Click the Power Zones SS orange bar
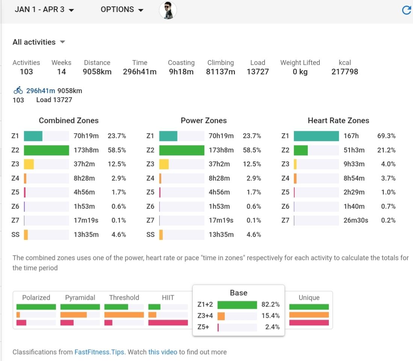The image size is (413, 361). click(x=161, y=235)
